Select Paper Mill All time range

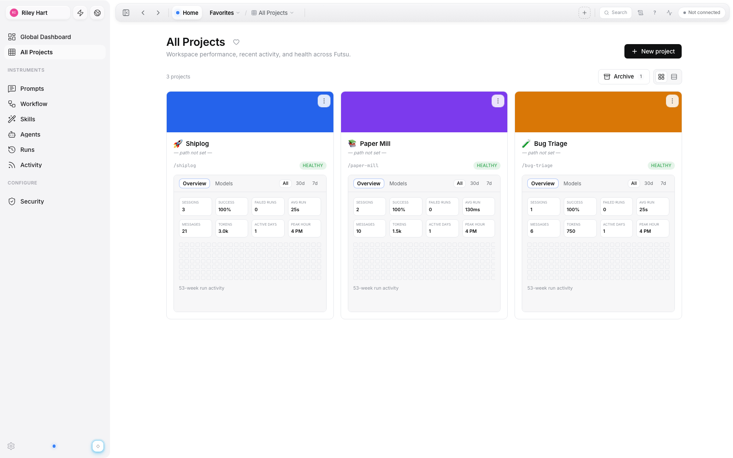coord(459,184)
